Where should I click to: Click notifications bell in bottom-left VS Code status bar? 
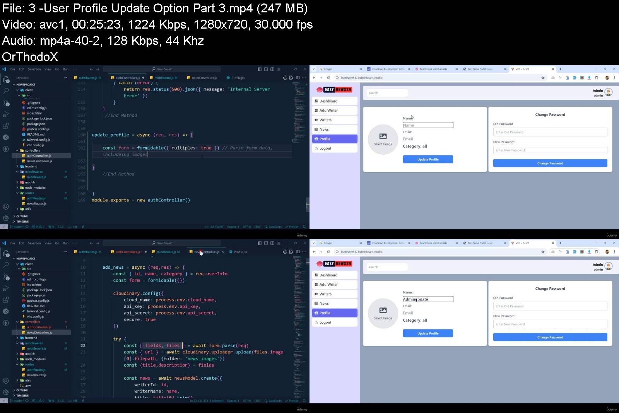click(304, 401)
